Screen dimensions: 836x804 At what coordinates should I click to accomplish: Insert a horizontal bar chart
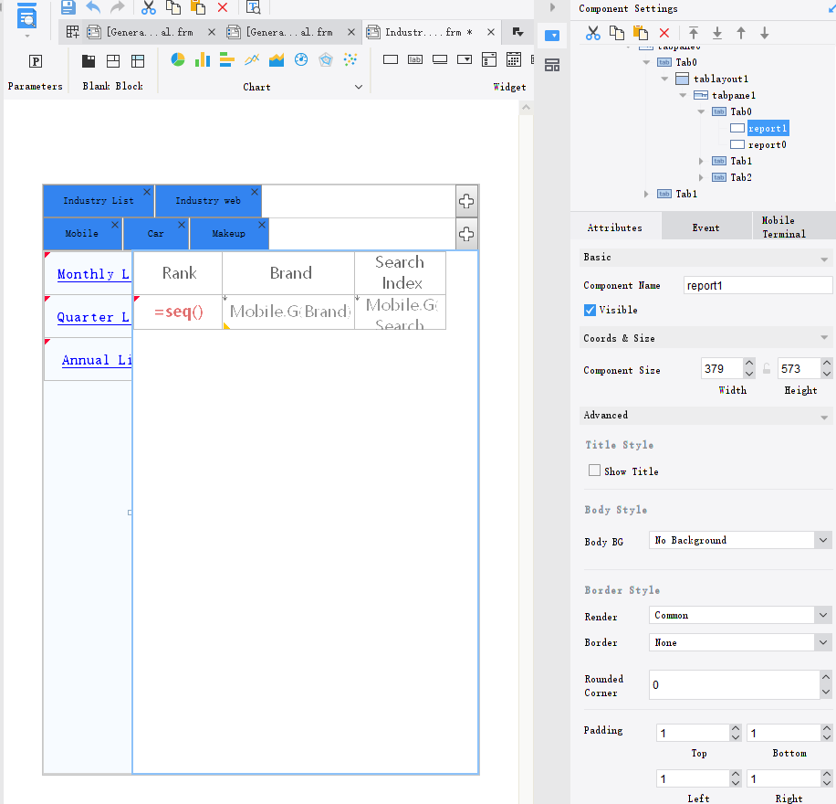[226, 59]
